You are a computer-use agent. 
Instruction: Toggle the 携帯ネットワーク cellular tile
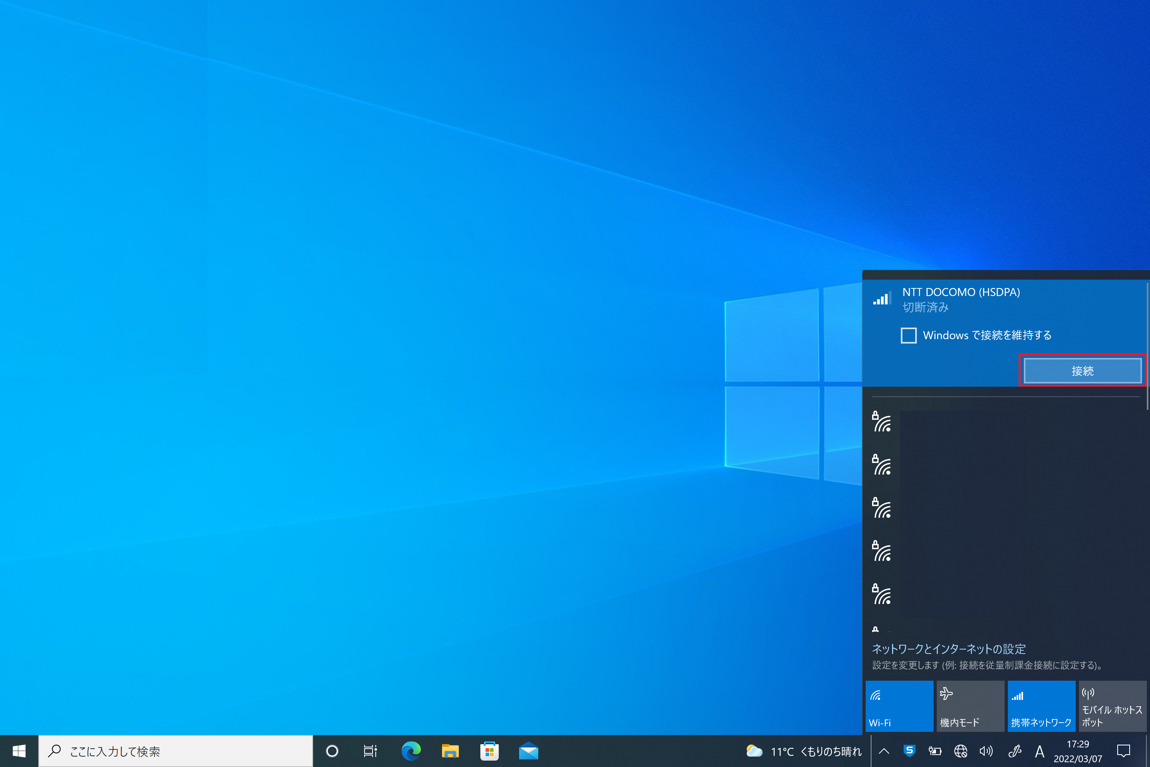[1041, 706]
